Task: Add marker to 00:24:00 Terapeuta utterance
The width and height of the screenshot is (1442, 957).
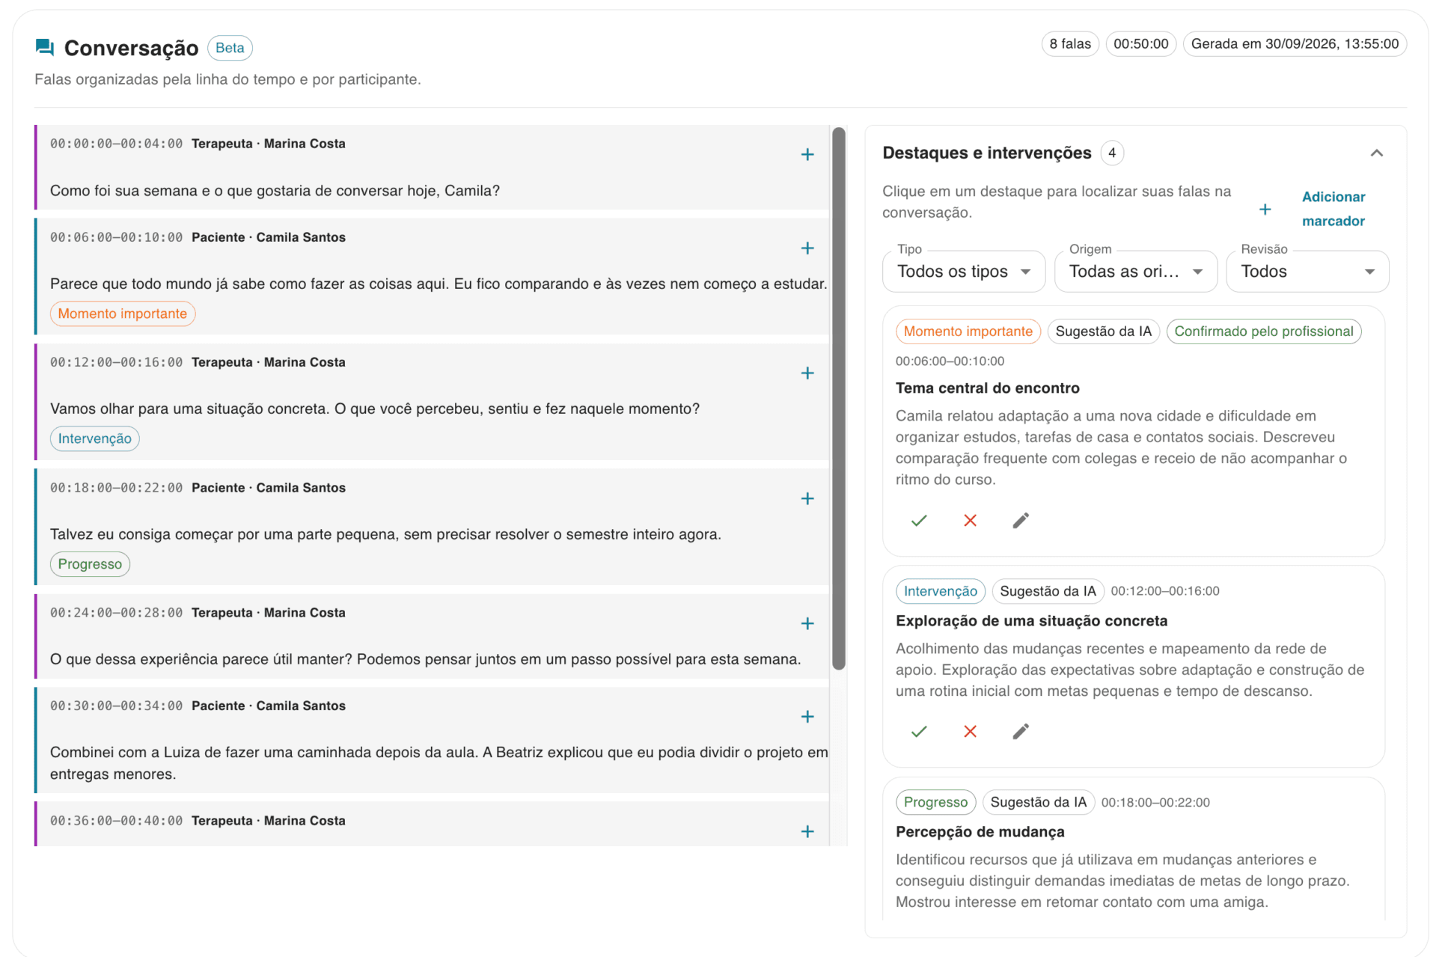Action: click(807, 624)
